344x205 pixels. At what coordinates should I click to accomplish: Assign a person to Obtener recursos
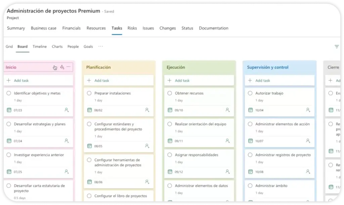[x=228, y=110]
